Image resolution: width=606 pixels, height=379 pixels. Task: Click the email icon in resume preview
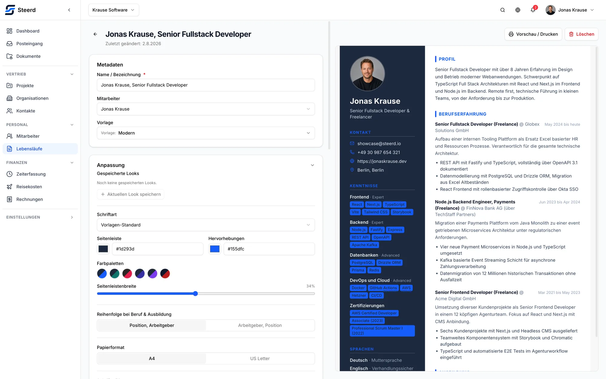(x=352, y=143)
